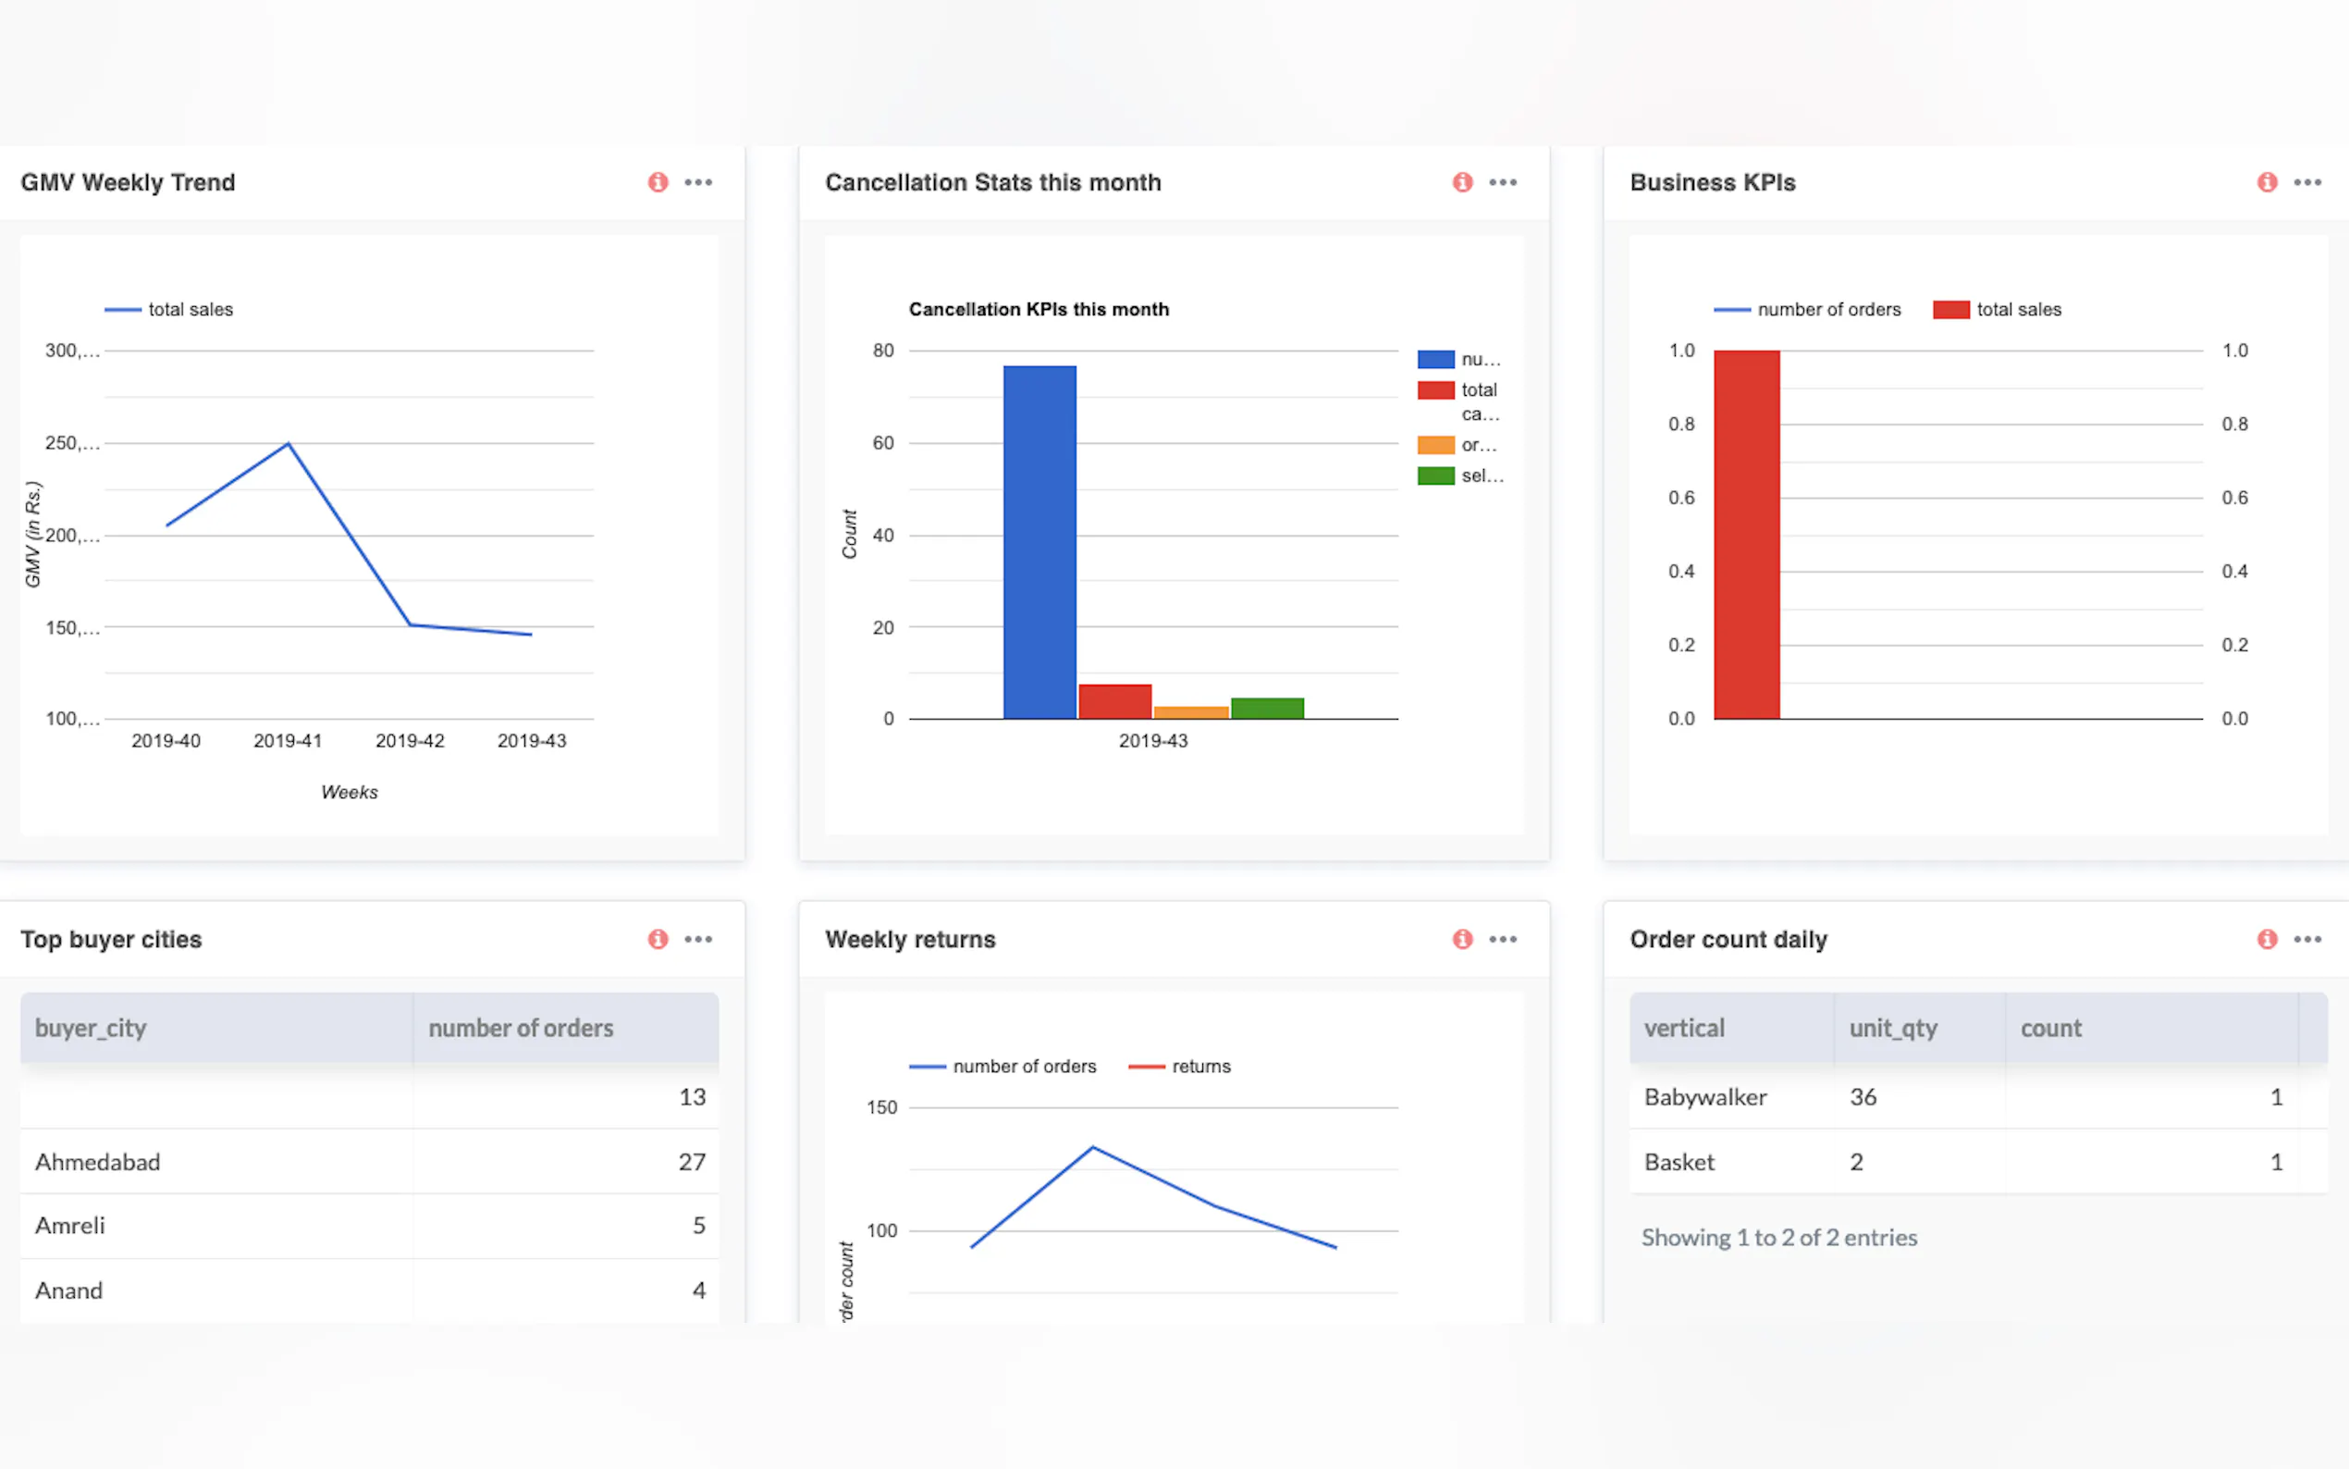2349x1469 pixels.
Task: Click blue legend swatch in Cancellation KPIs chart
Action: [1435, 360]
